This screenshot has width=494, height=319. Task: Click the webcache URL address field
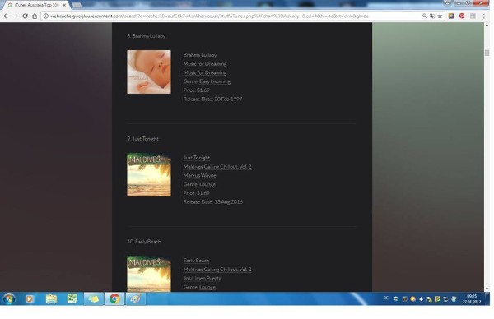tap(233, 16)
